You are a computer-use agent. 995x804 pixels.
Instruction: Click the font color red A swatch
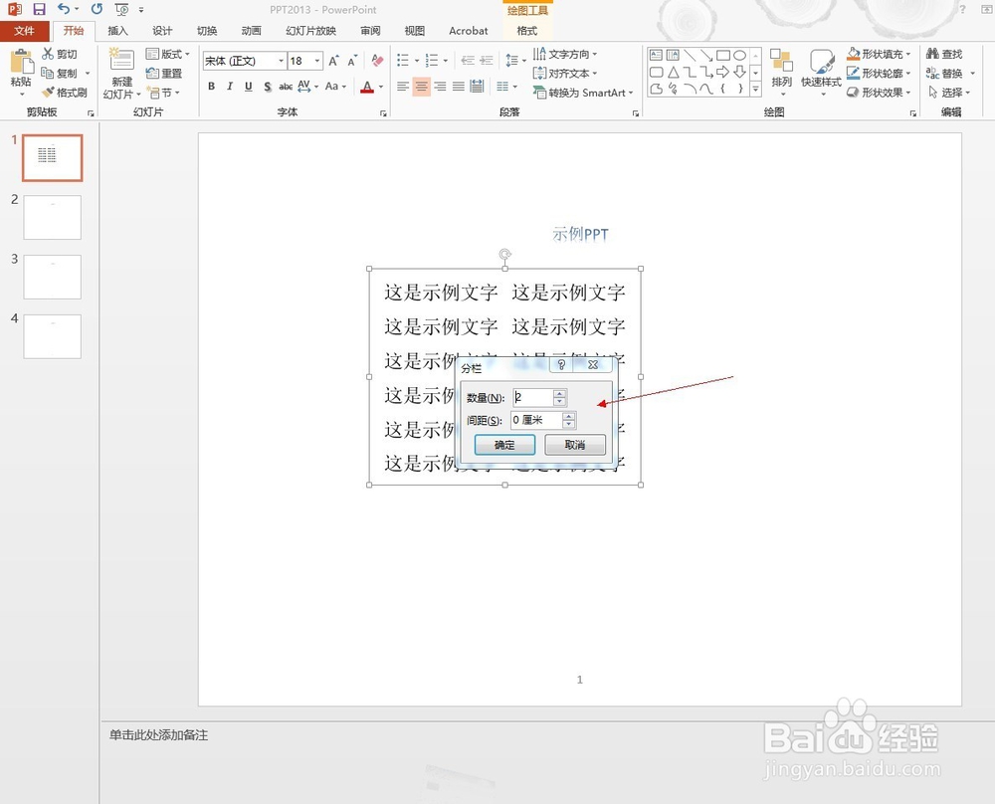(x=367, y=87)
